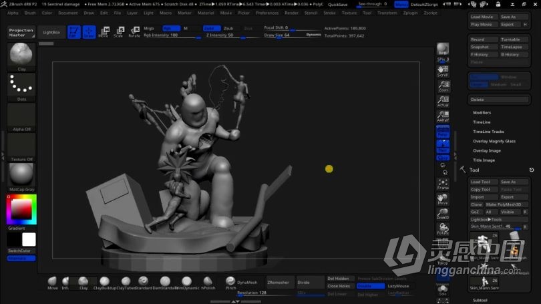The image size is (541, 304).
Task: Open the Texture Off selector
Action: [x=21, y=147]
